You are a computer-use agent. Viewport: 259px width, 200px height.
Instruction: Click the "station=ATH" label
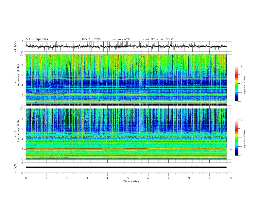click(x=121, y=39)
